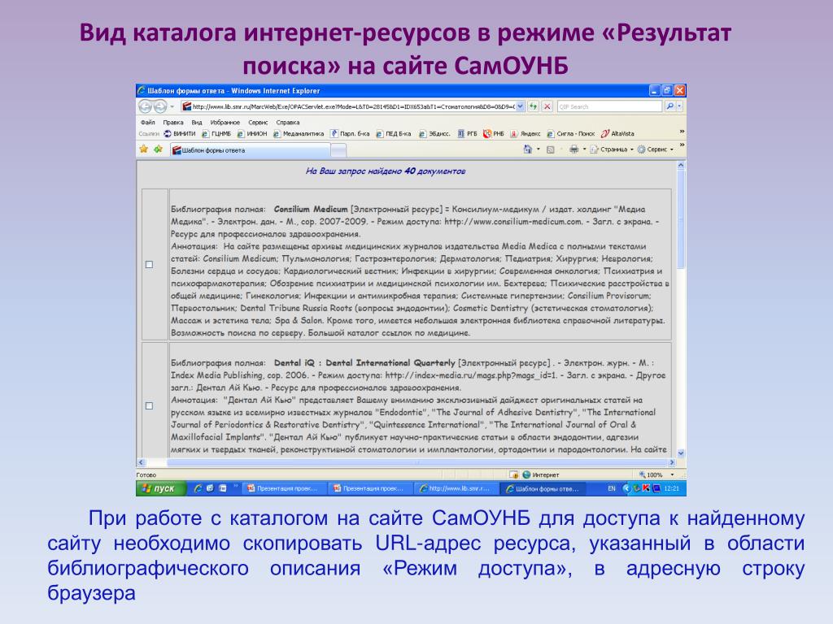Switch to first Презентация проек... taskbar button

pyautogui.click(x=284, y=488)
